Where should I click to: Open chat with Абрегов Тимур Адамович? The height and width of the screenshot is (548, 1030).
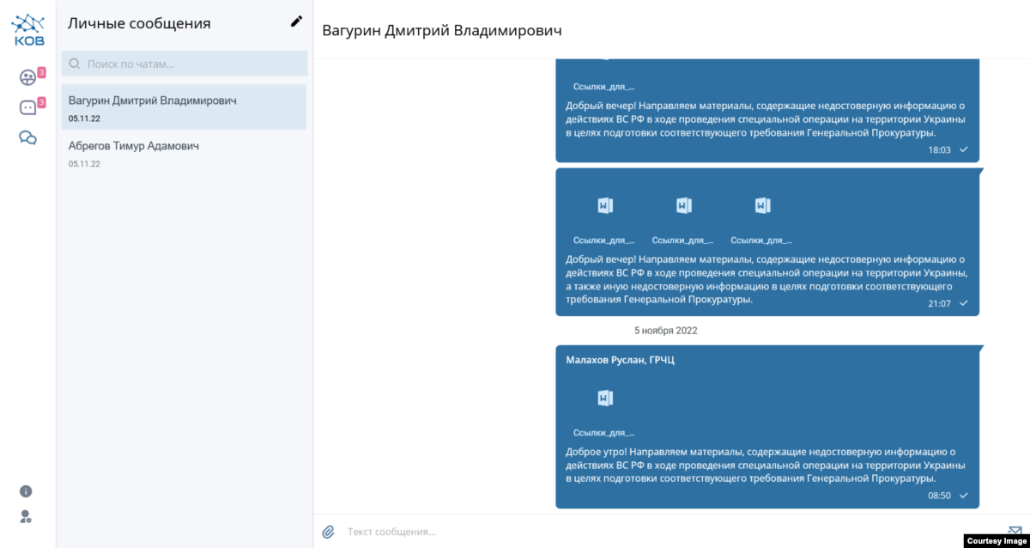click(x=184, y=153)
